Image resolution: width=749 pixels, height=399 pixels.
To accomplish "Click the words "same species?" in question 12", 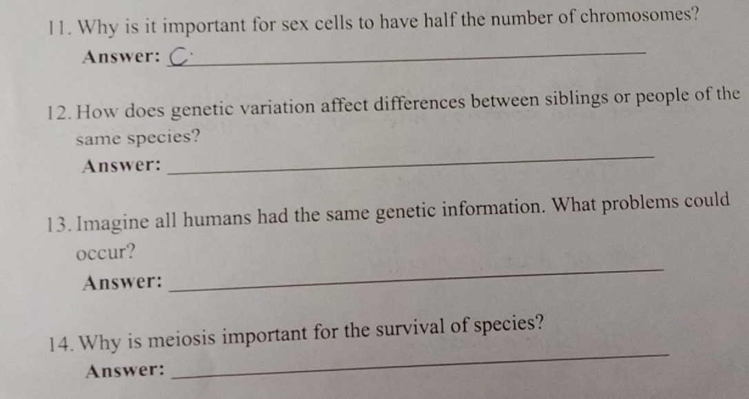I will coord(138,138).
